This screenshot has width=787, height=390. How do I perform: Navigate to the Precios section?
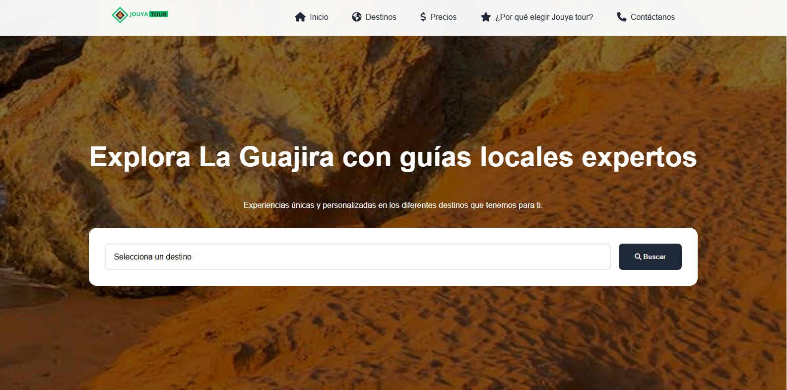click(x=443, y=17)
